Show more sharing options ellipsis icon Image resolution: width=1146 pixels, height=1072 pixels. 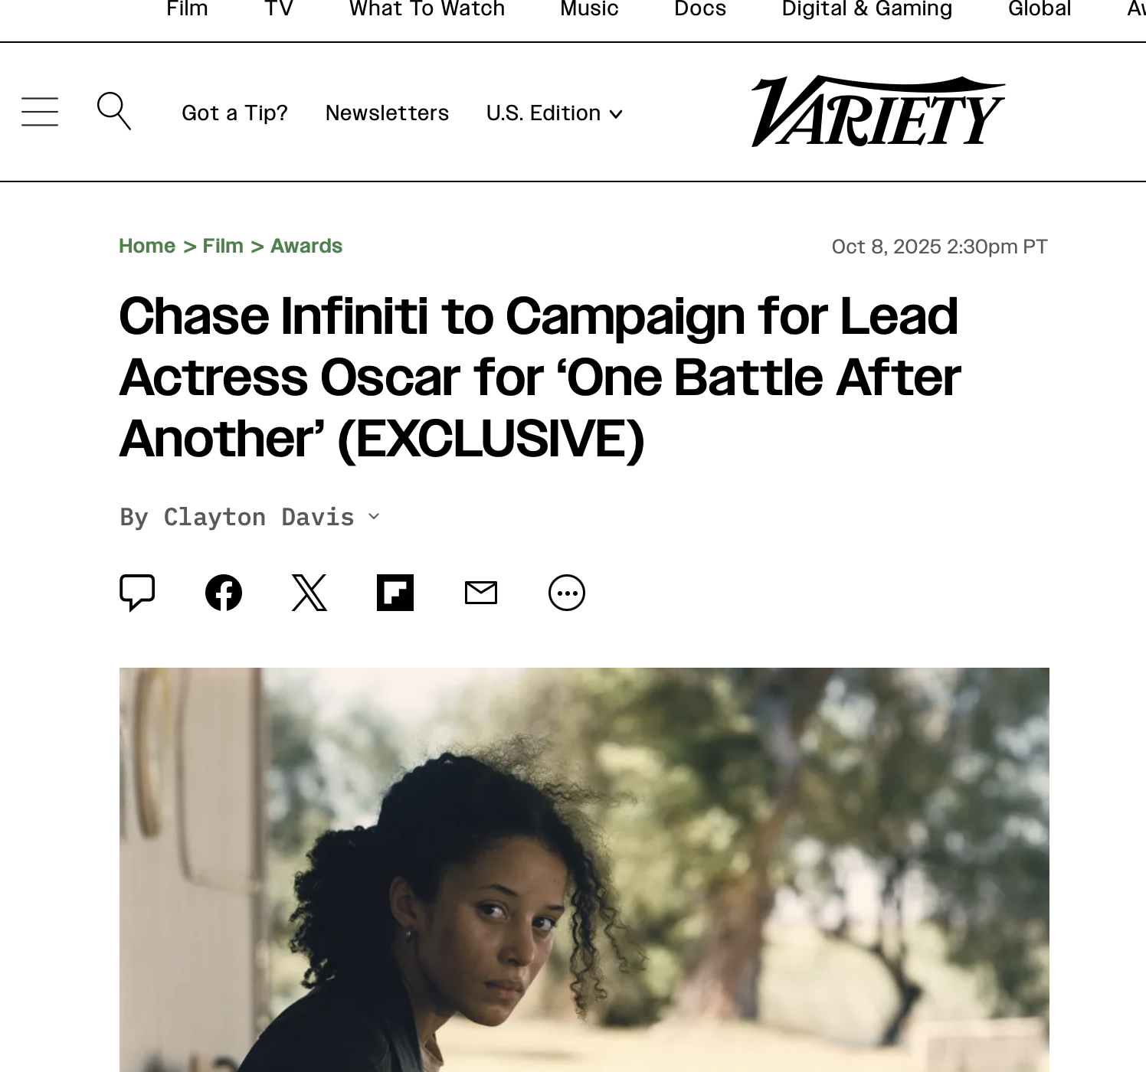pos(567,593)
